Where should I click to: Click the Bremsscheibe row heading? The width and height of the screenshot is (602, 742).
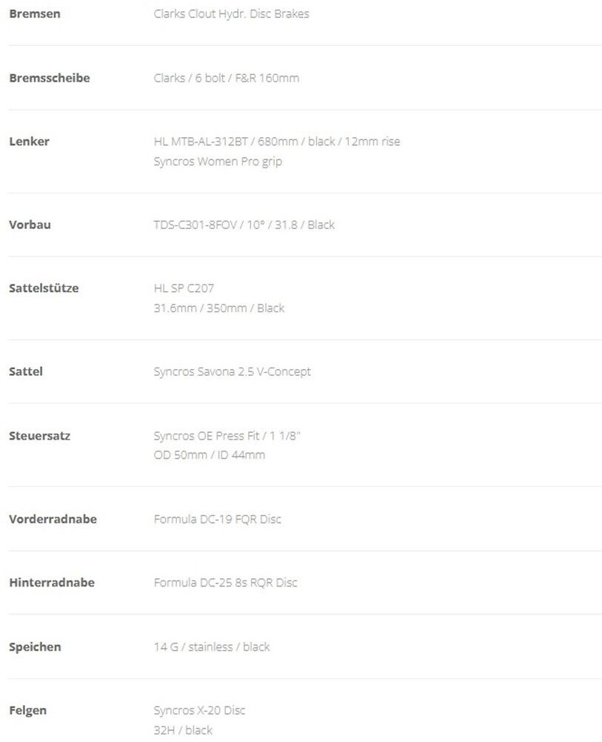49,78
